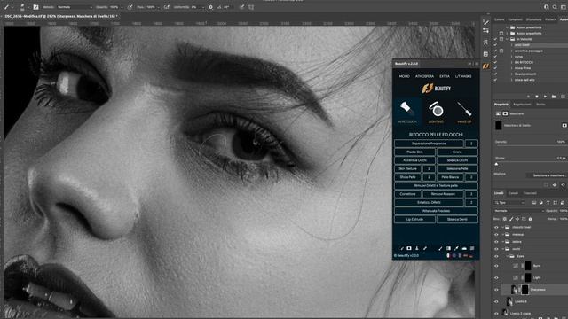Open the AI Retouch section in Beautify
Screen dimensions: 568x319
click(x=407, y=112)
